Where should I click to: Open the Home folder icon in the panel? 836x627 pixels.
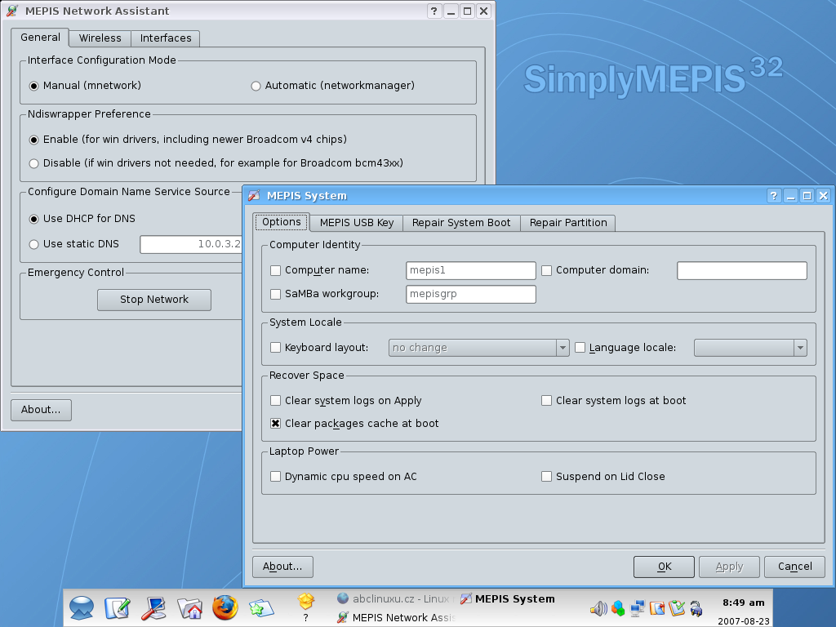[x=189, y=607]
